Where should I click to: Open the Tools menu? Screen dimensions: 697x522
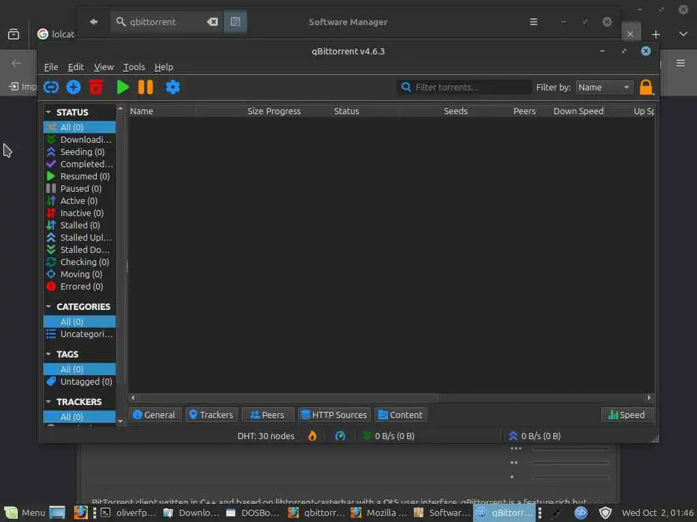(x=134, y=67)
